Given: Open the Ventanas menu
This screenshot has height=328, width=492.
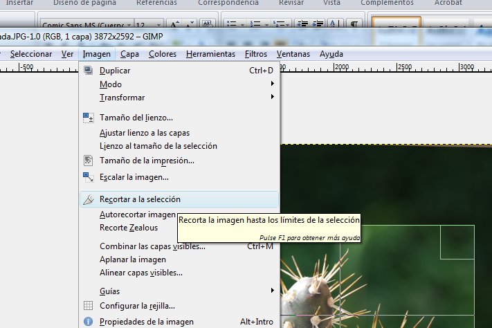Looking at the screenshot, I should tap(293, 54).
